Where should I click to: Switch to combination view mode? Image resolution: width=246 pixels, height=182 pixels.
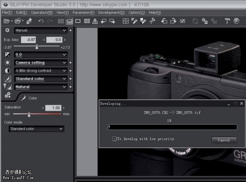pos(69,21)
